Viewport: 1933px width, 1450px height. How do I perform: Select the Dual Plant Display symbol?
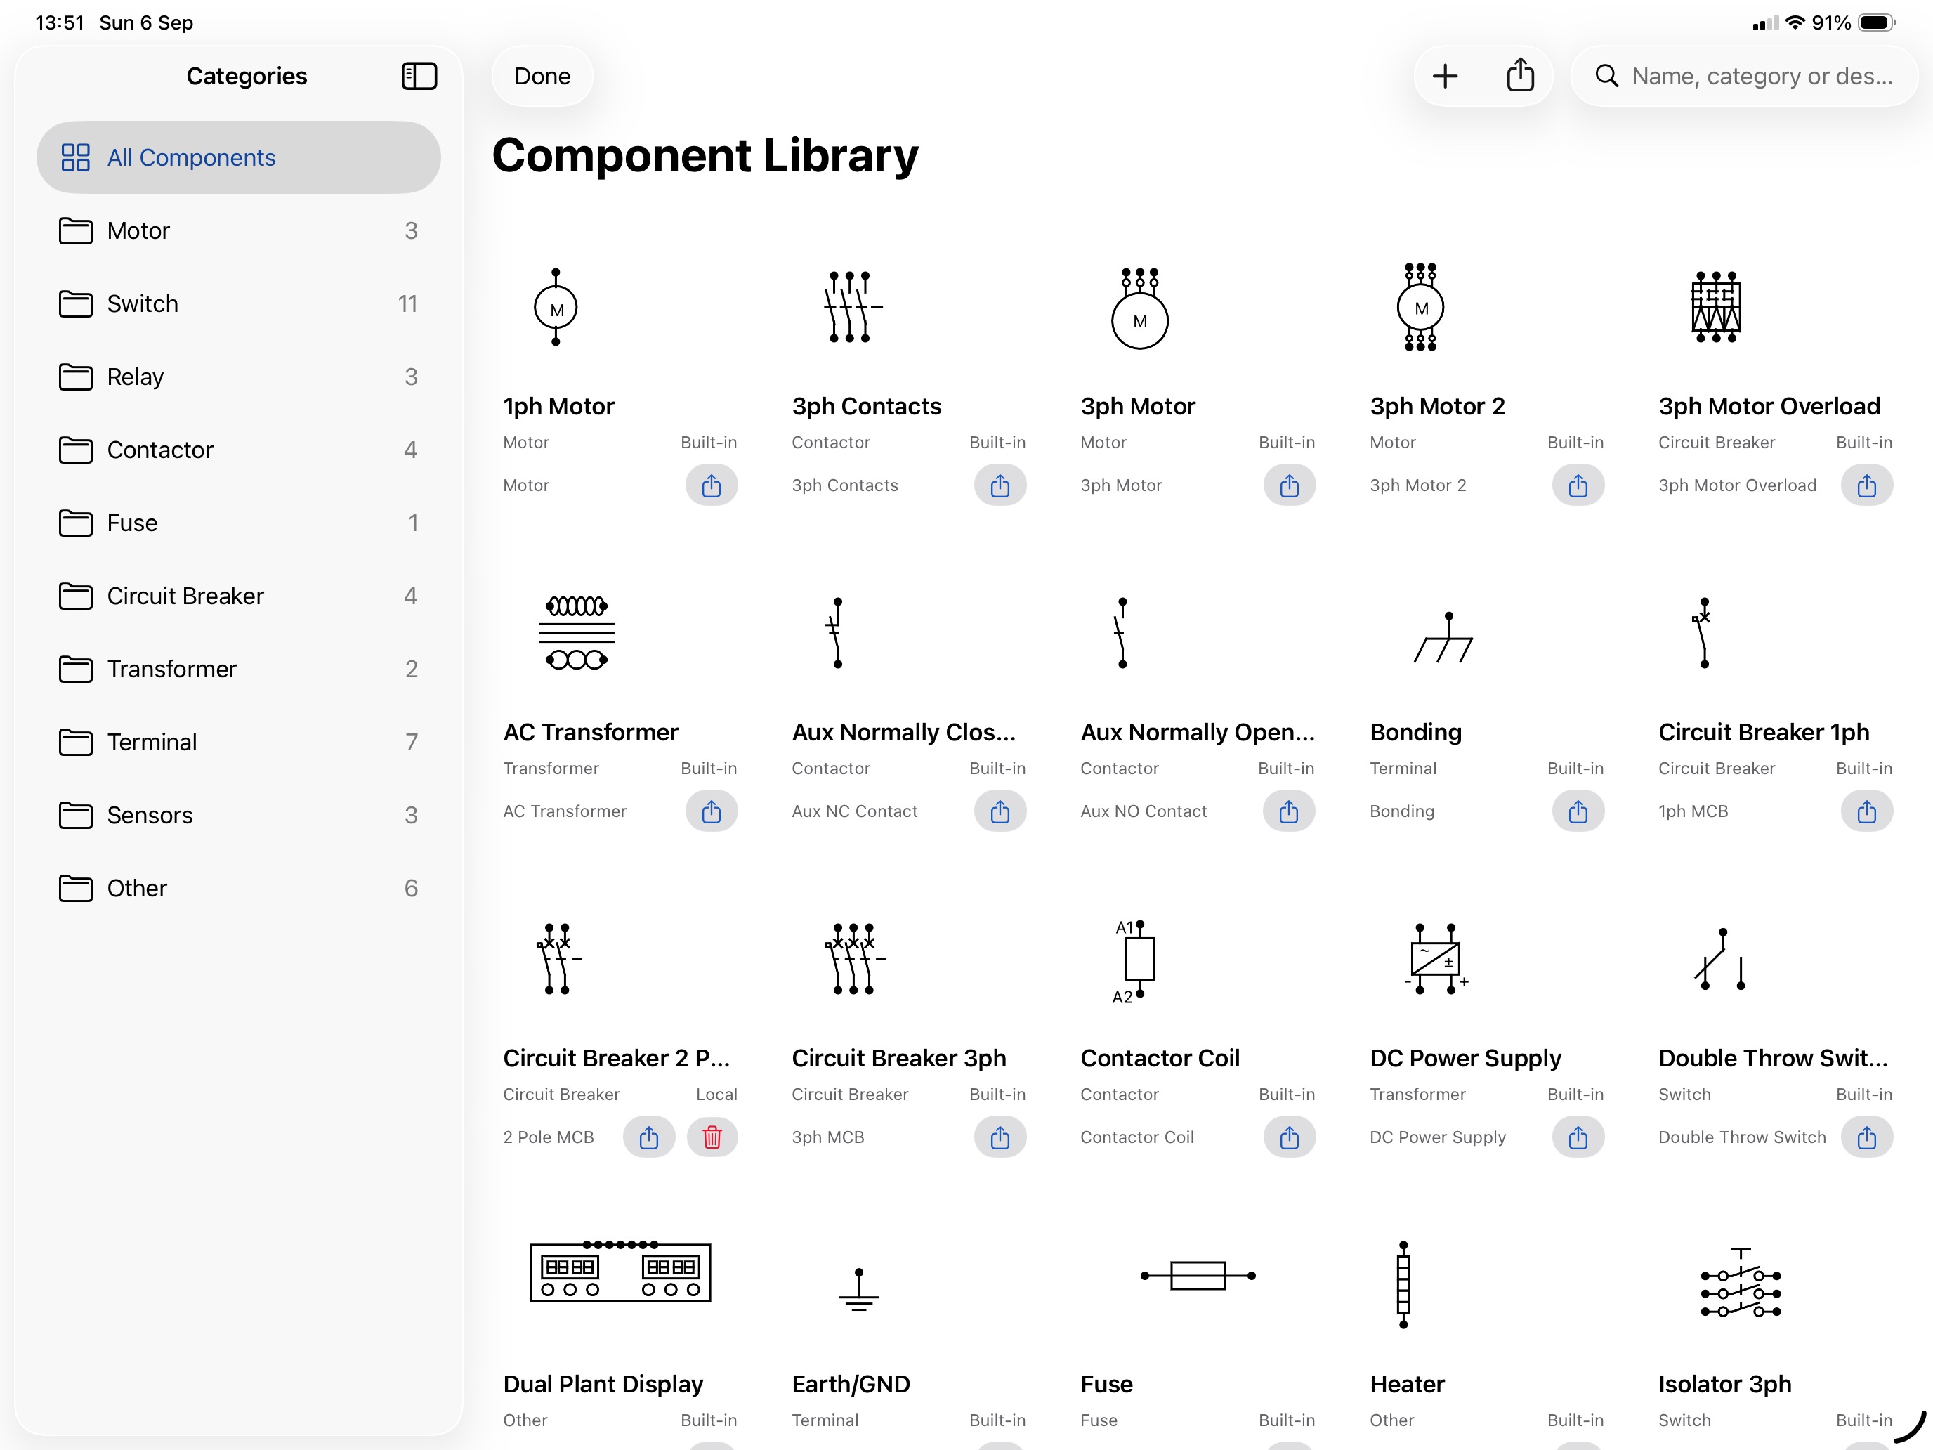620,1272
